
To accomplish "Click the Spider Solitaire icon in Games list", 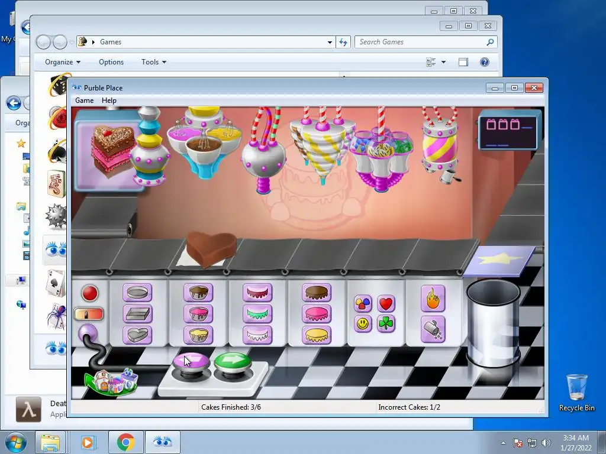I will point(56,316).
